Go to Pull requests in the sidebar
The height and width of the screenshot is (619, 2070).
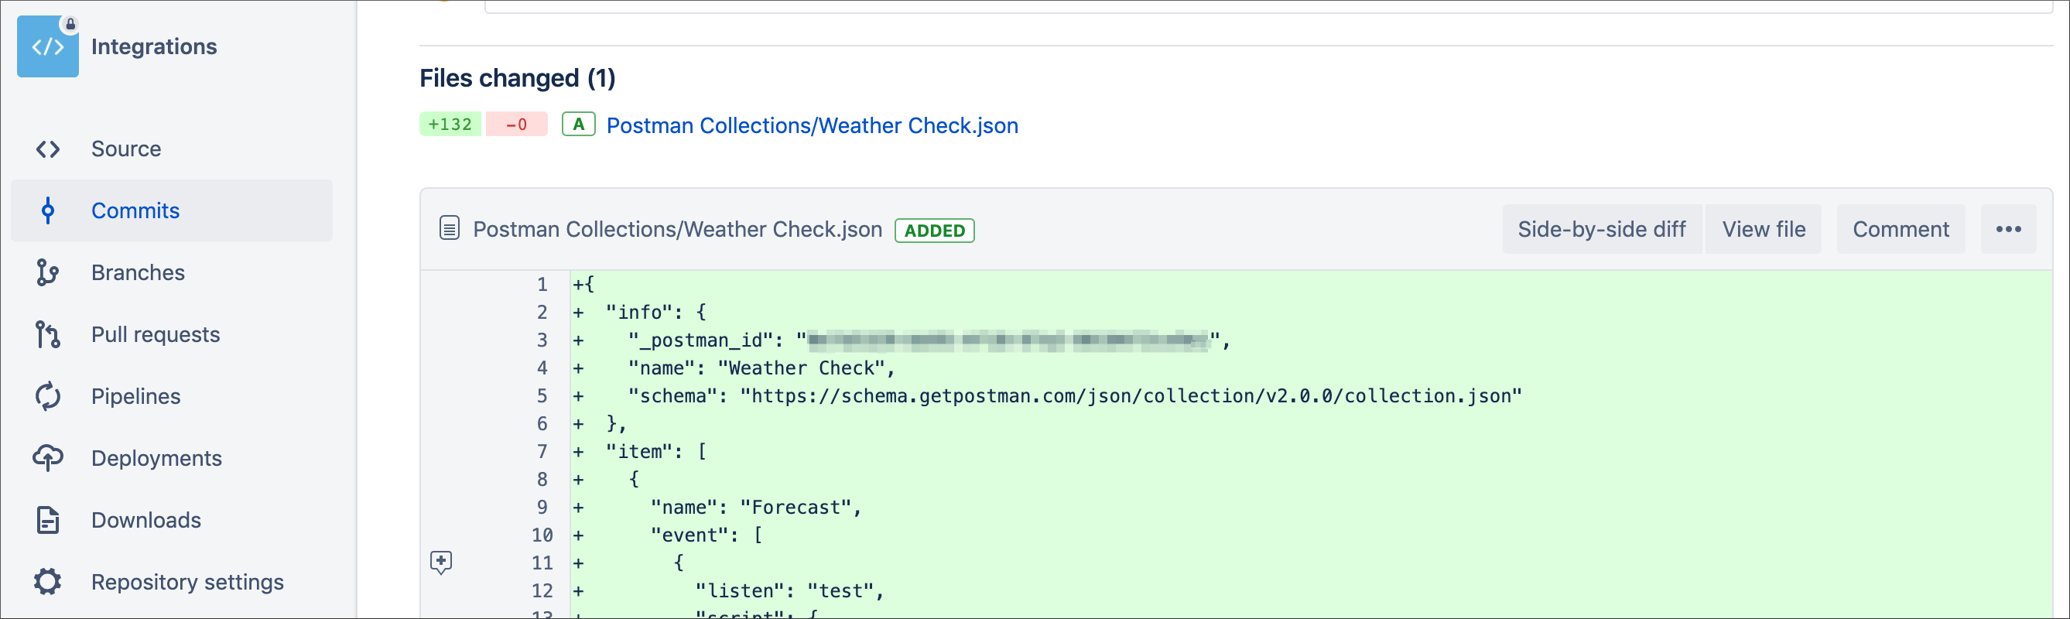[x=172, y=334]
